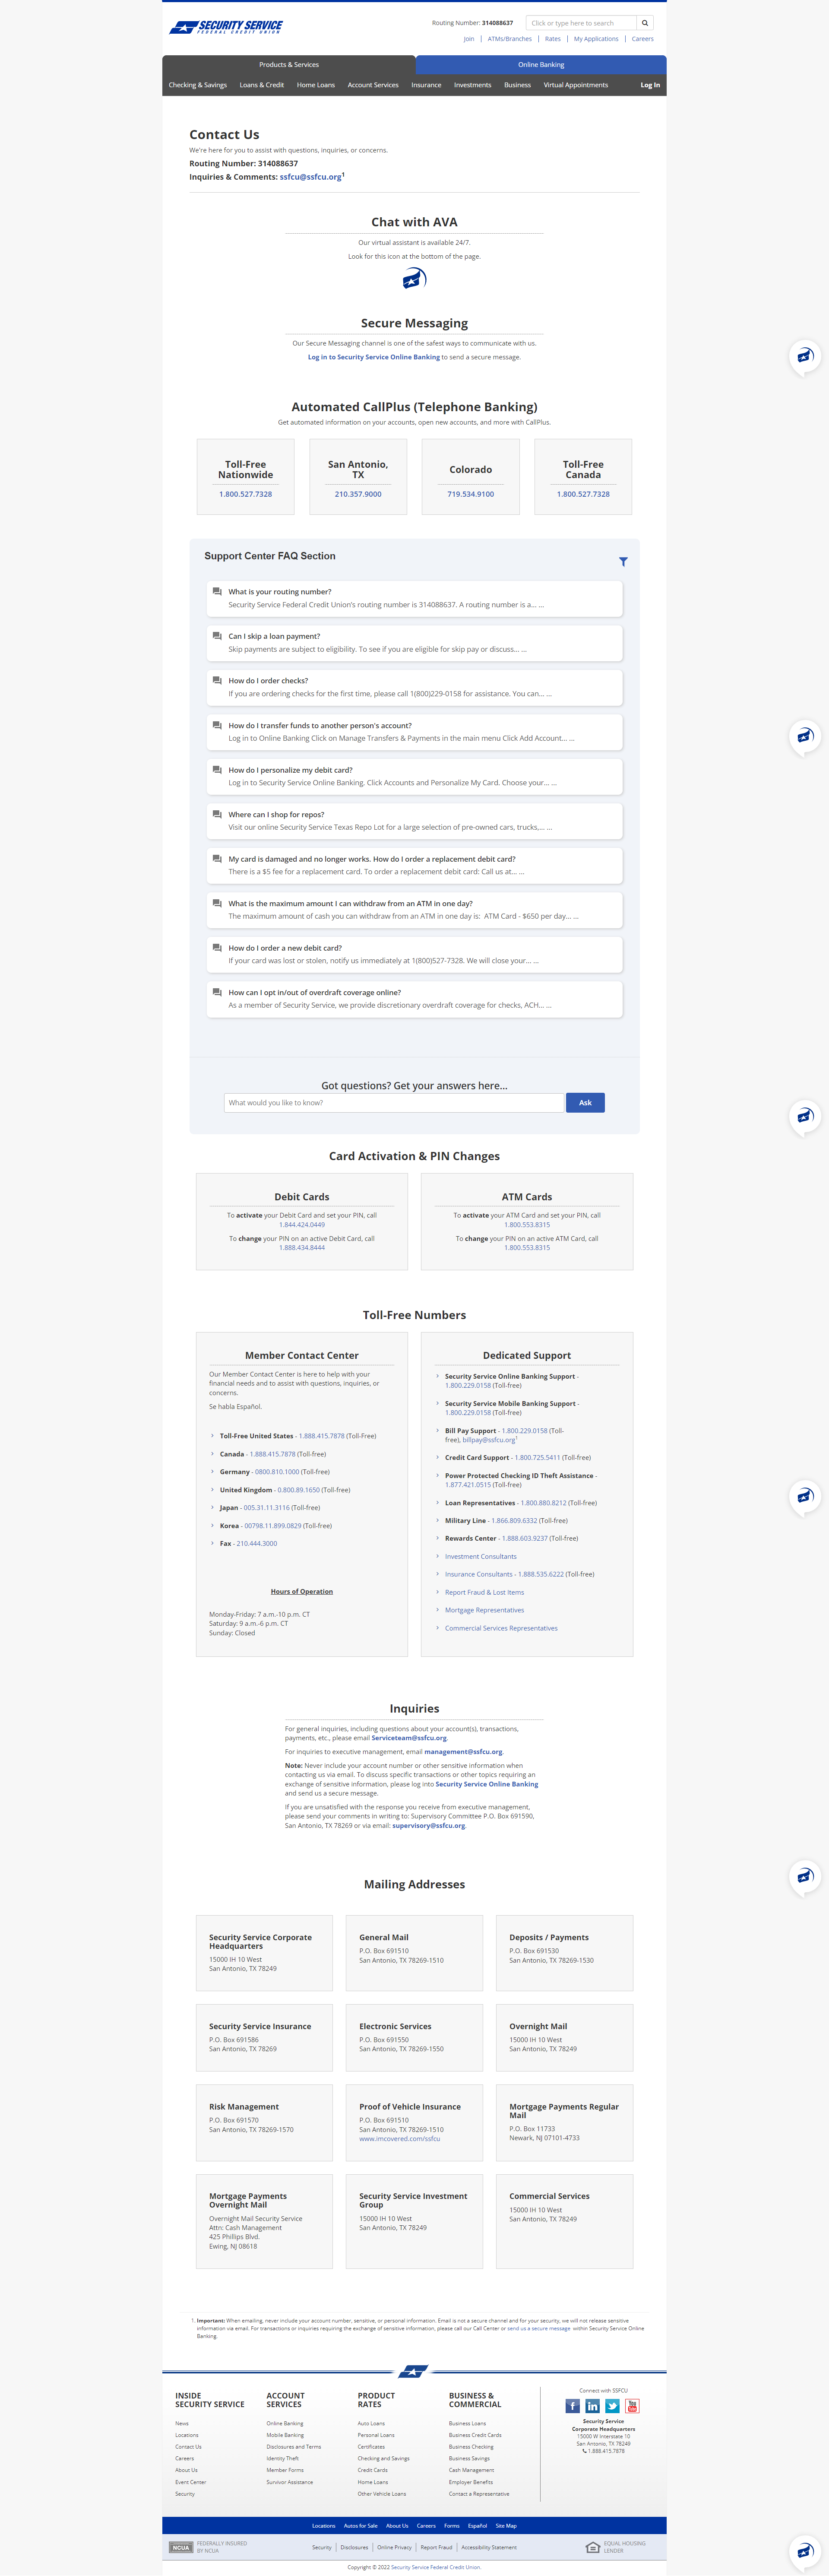Open Investments menu
Viewport: 829px width, 2576px height.
click(473, 85)
